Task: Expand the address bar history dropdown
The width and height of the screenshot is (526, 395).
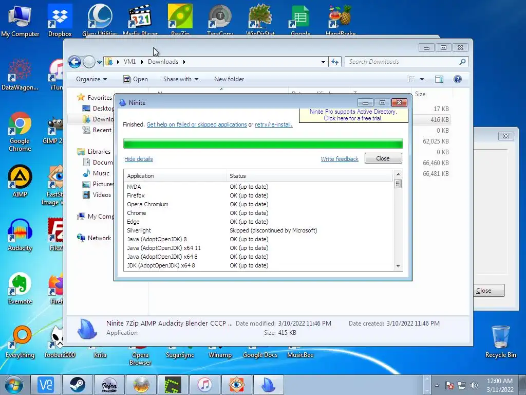Action: coord(323,62)
